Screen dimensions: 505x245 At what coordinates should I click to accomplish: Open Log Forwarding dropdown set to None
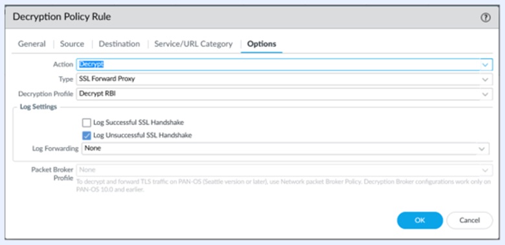tap(285, 149)
